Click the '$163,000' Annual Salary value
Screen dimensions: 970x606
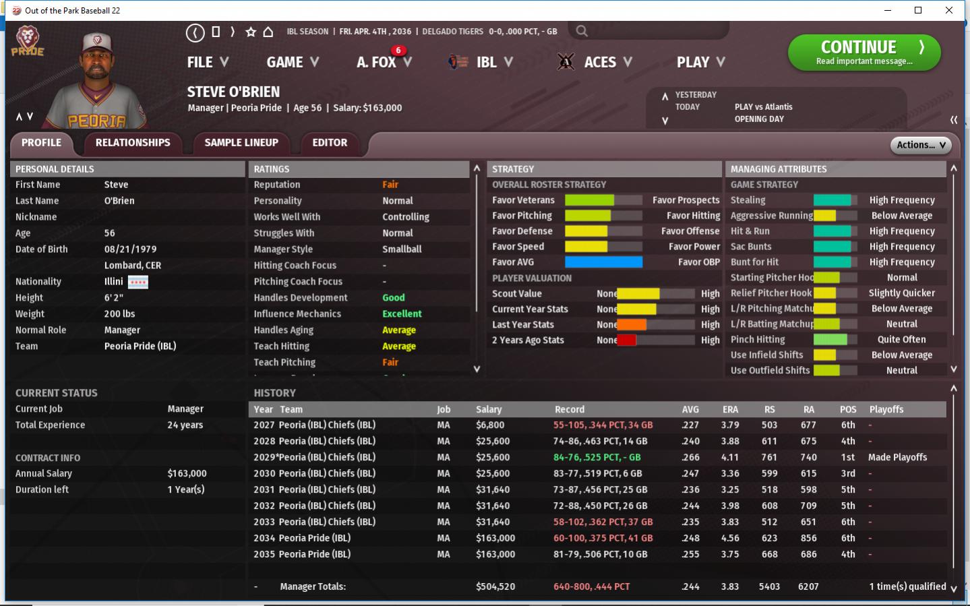click(187, 473)
